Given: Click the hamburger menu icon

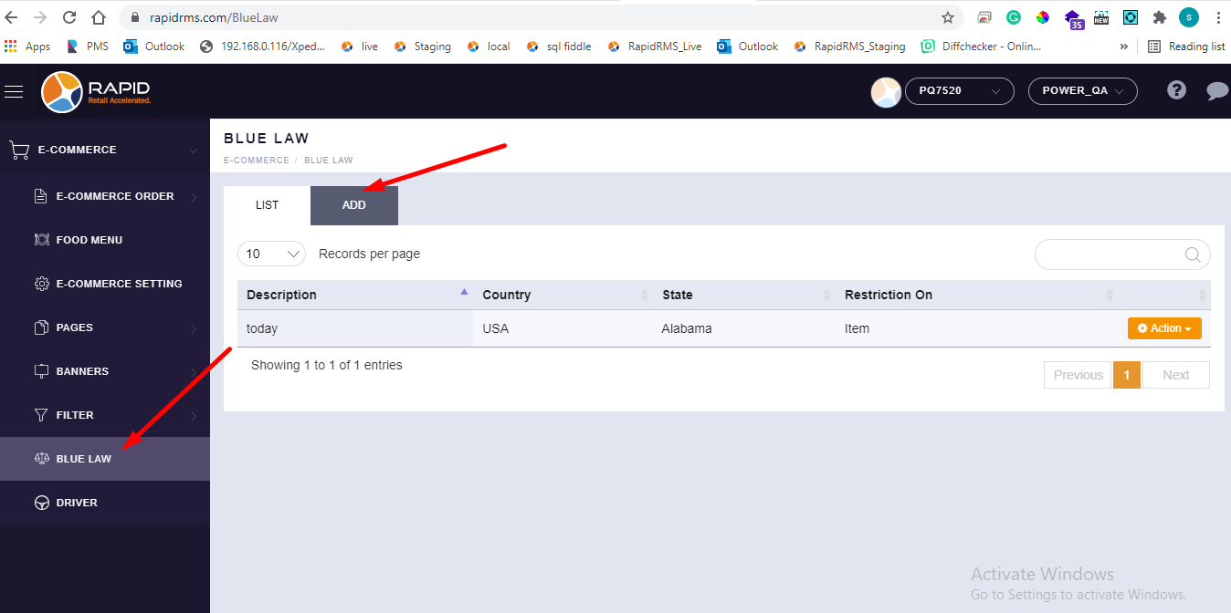Looking at the screenshot, I should pos(14,91).
